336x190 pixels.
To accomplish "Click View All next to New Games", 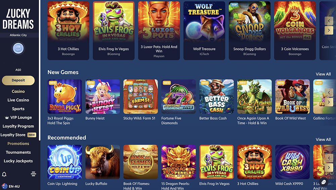I will 323,74.
